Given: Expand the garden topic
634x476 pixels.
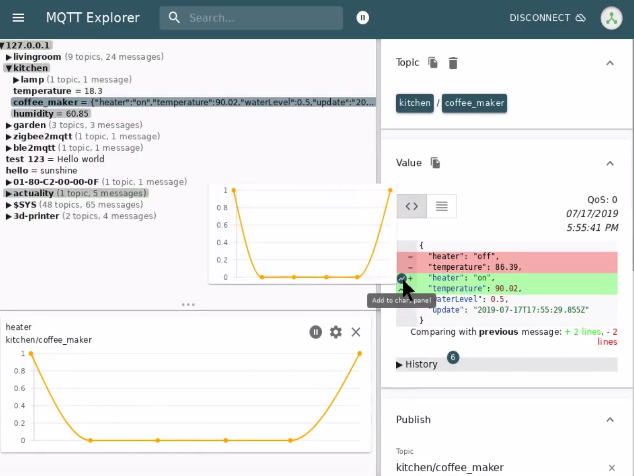Looking at the screenshot, I should [x=9, y=125].
